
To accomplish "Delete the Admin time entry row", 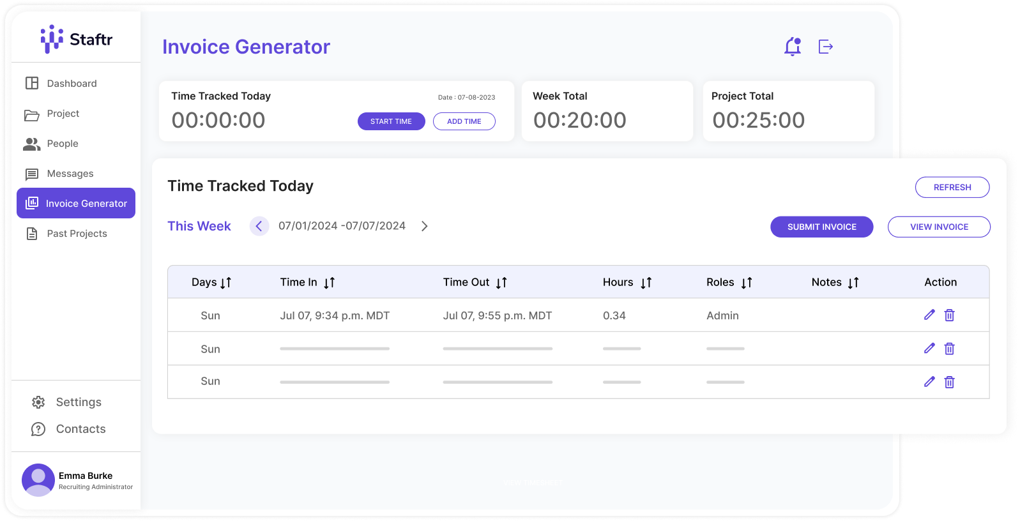I will pyautogui.click(x=950, y=315).
